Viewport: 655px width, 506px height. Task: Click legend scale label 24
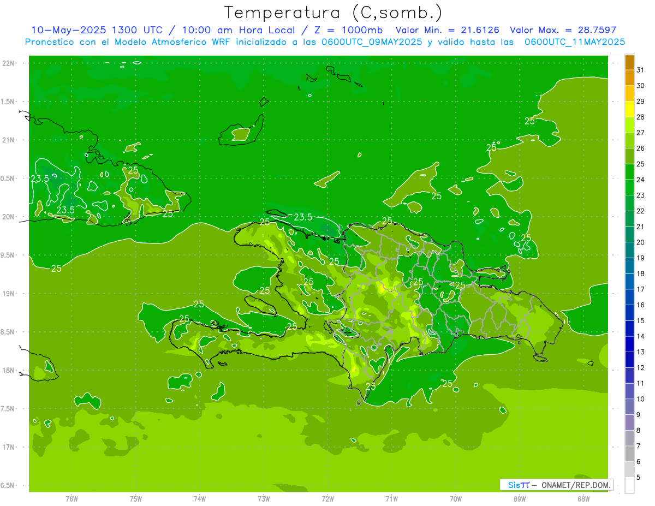pyautogui.click(x=640, y=180)
